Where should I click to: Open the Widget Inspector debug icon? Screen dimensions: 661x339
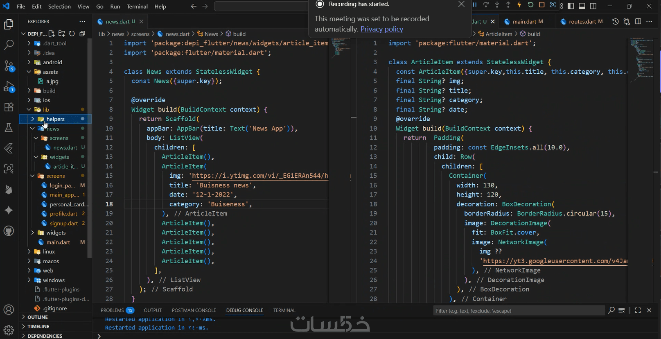pos(553,5)
